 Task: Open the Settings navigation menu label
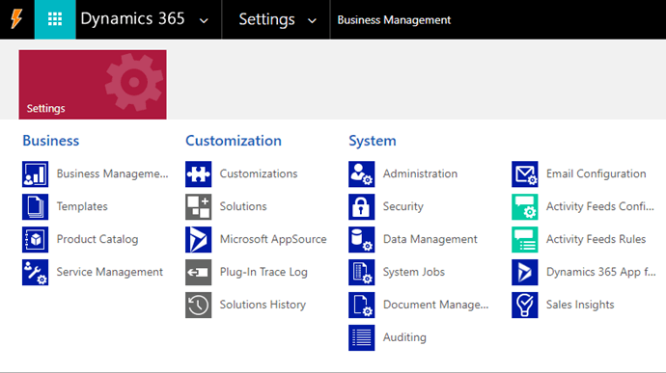[x=266, y=19]
